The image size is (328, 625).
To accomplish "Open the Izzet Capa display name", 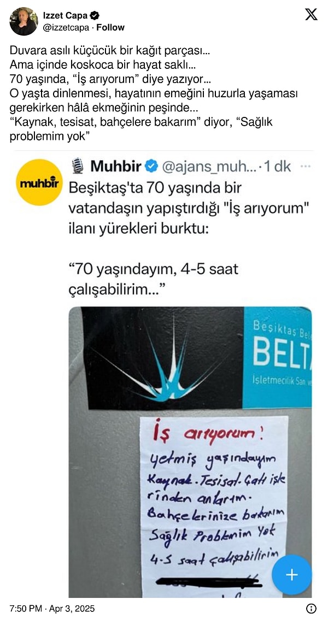I will 66,15.
